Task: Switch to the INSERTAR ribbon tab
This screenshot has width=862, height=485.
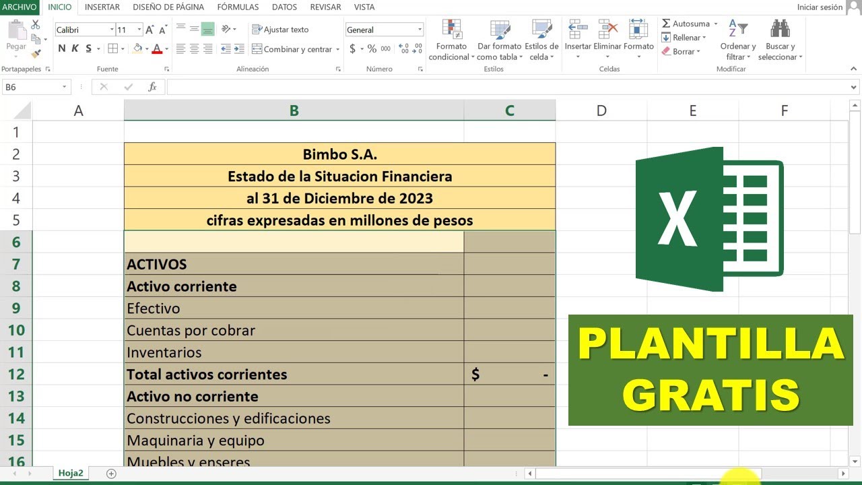Action: pyautogui.click(x=102, y=7)
